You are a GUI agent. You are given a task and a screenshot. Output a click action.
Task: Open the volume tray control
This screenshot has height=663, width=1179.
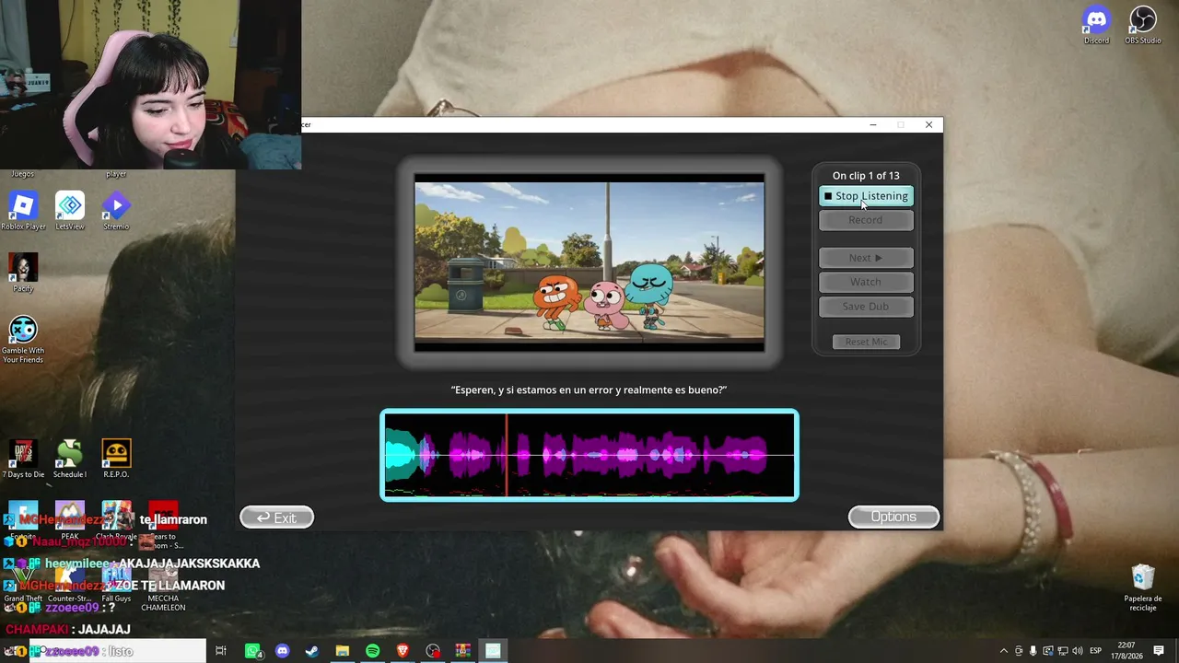[1077, 651]
